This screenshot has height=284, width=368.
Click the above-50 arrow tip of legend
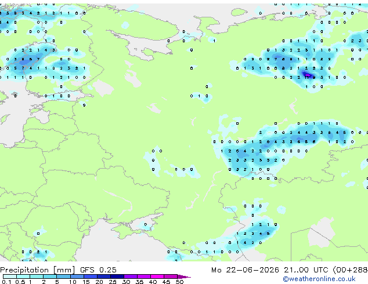(184, 276)
